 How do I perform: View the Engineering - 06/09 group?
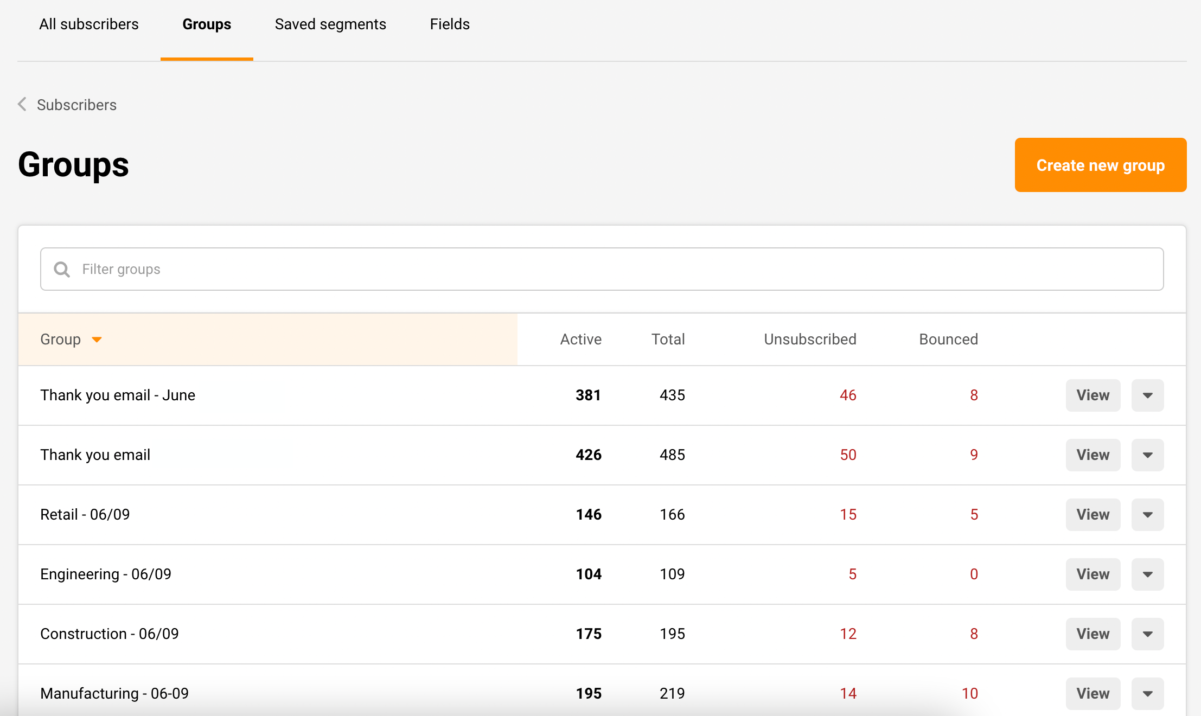click(1093, 574)
